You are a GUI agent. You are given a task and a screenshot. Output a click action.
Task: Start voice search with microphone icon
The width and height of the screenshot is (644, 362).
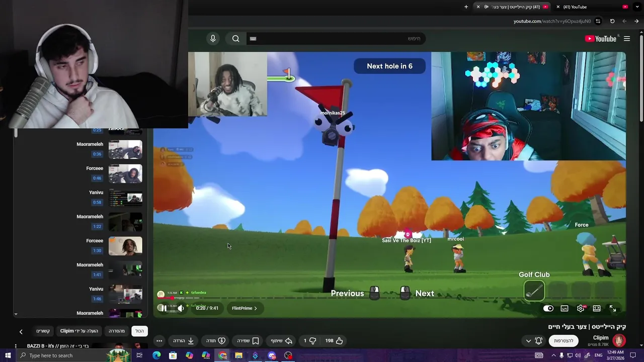coord(213,39)
